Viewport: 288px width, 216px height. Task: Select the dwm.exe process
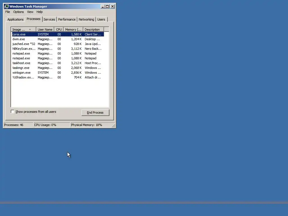[x=58, y=39]
